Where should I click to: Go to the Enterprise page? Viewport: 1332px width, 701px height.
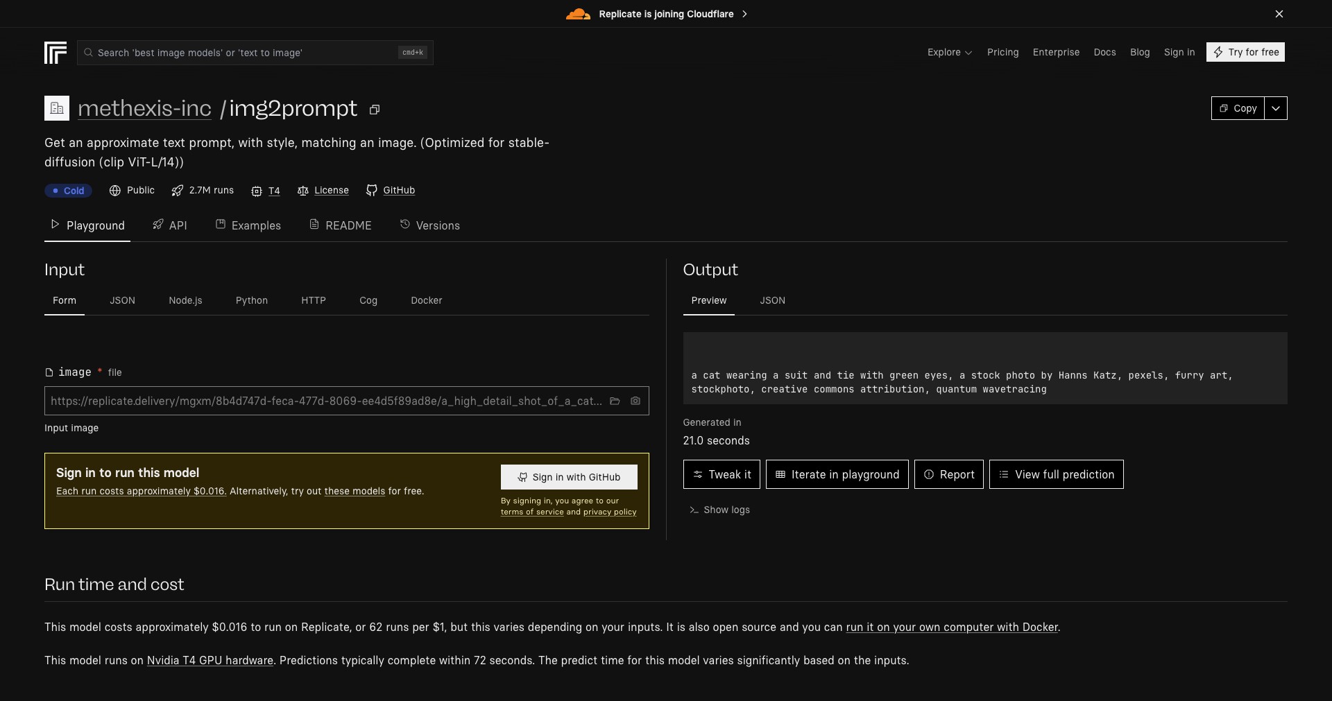pos(1056,52)
